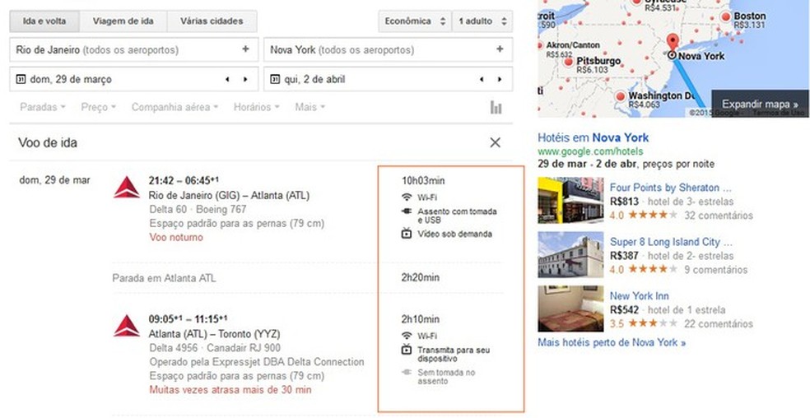
Task: Click the Sem tomada no assento icon
Action: tap(407, 372)
